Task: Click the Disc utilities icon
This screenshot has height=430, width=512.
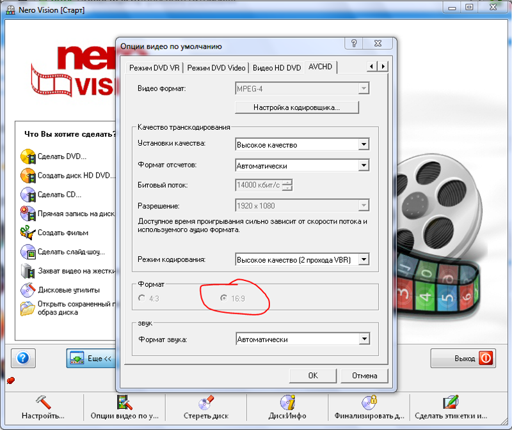Action: click(28, 290)
